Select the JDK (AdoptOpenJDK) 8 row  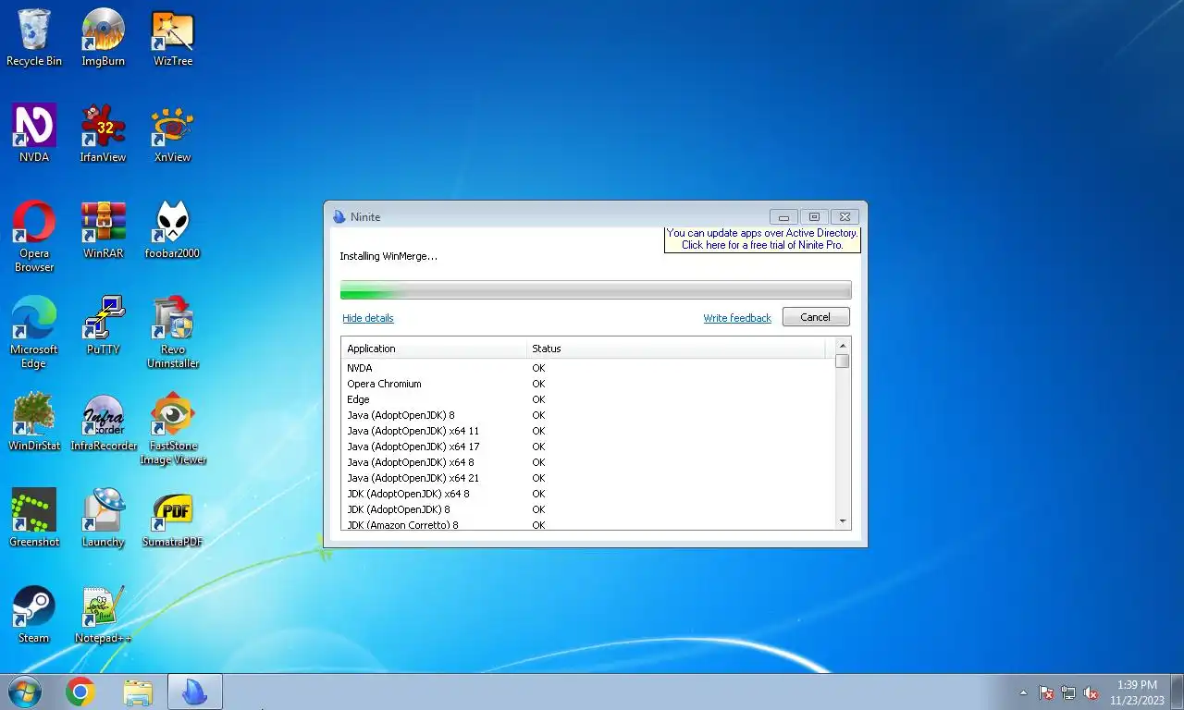coord(588,509)
